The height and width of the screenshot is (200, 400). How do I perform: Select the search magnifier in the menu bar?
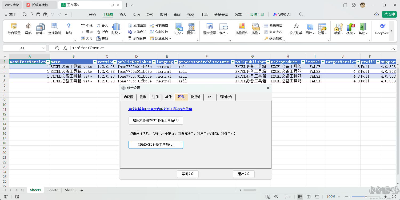pos(301,15)
